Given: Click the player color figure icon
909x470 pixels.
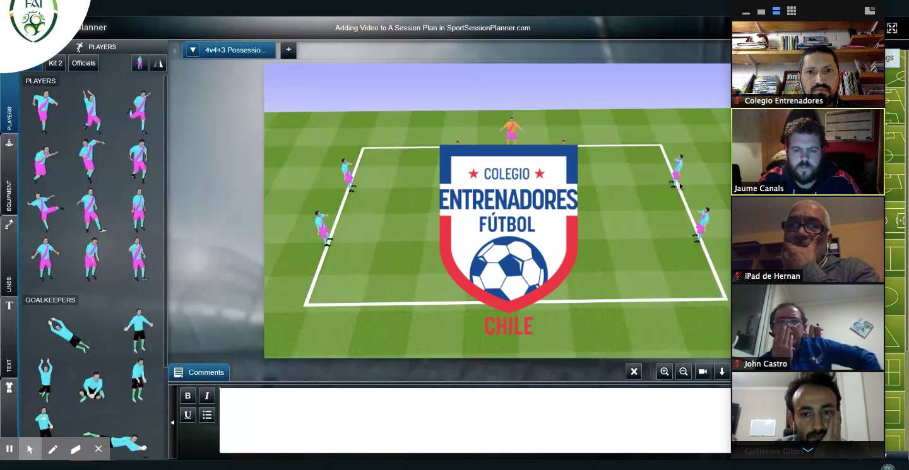Looking at the screenshot, I should pos(140,63).
